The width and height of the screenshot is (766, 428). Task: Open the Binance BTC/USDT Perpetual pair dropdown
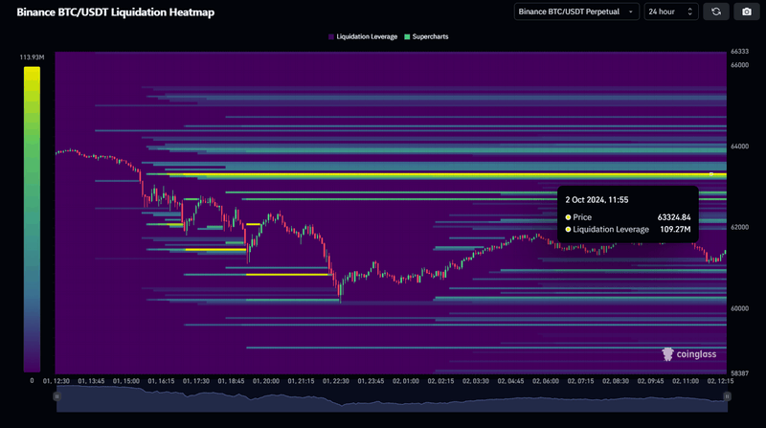pyautogui.click(x=576, y=11)
